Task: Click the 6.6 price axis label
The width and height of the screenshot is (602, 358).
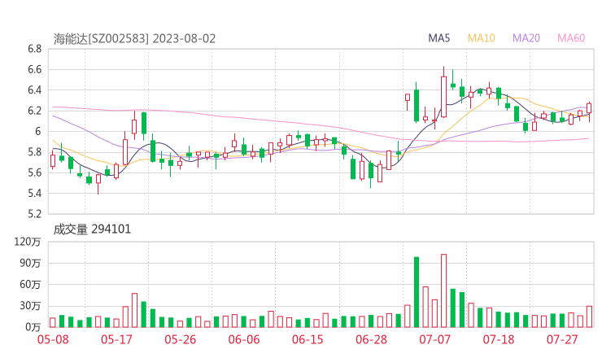Action: (34, 69)
